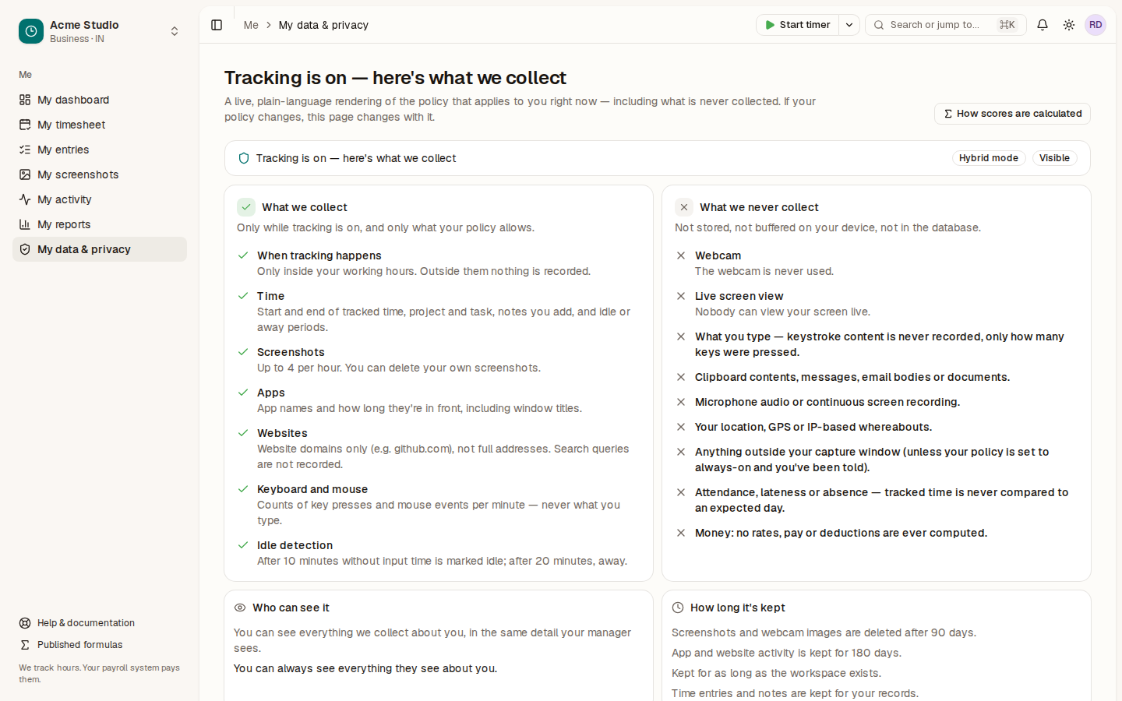
Task: Click the My activity pulse icon
Action: (x=25, y=199)
